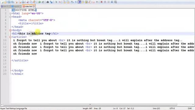Collapse the article fold on line 9
The height and width of the screenshot is (110, 195).
click(x=10, y=37)
